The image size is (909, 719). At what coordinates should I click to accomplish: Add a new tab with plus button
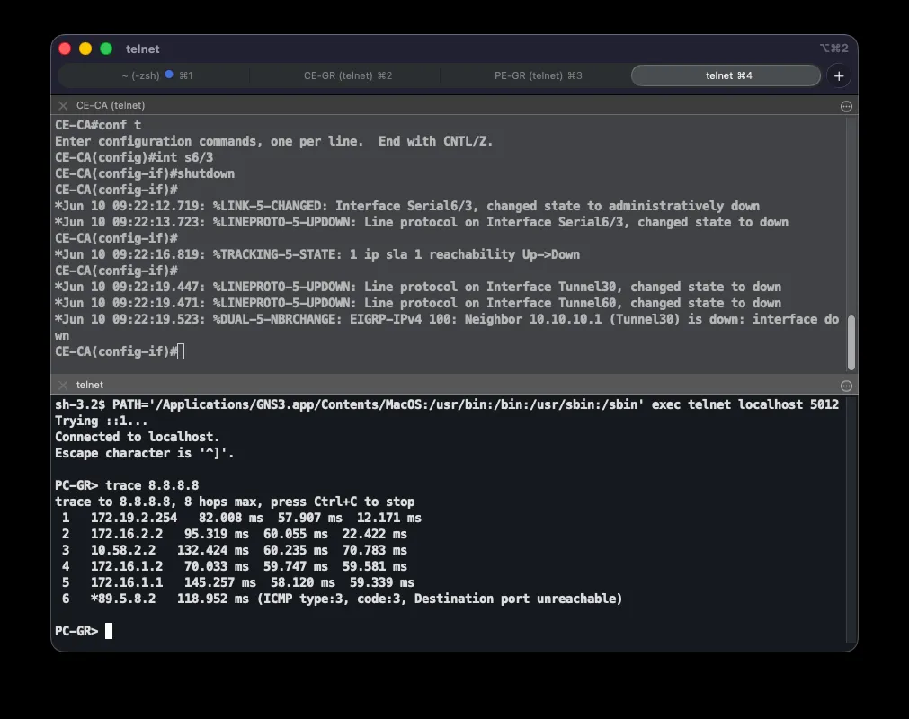tap(839, 75)
